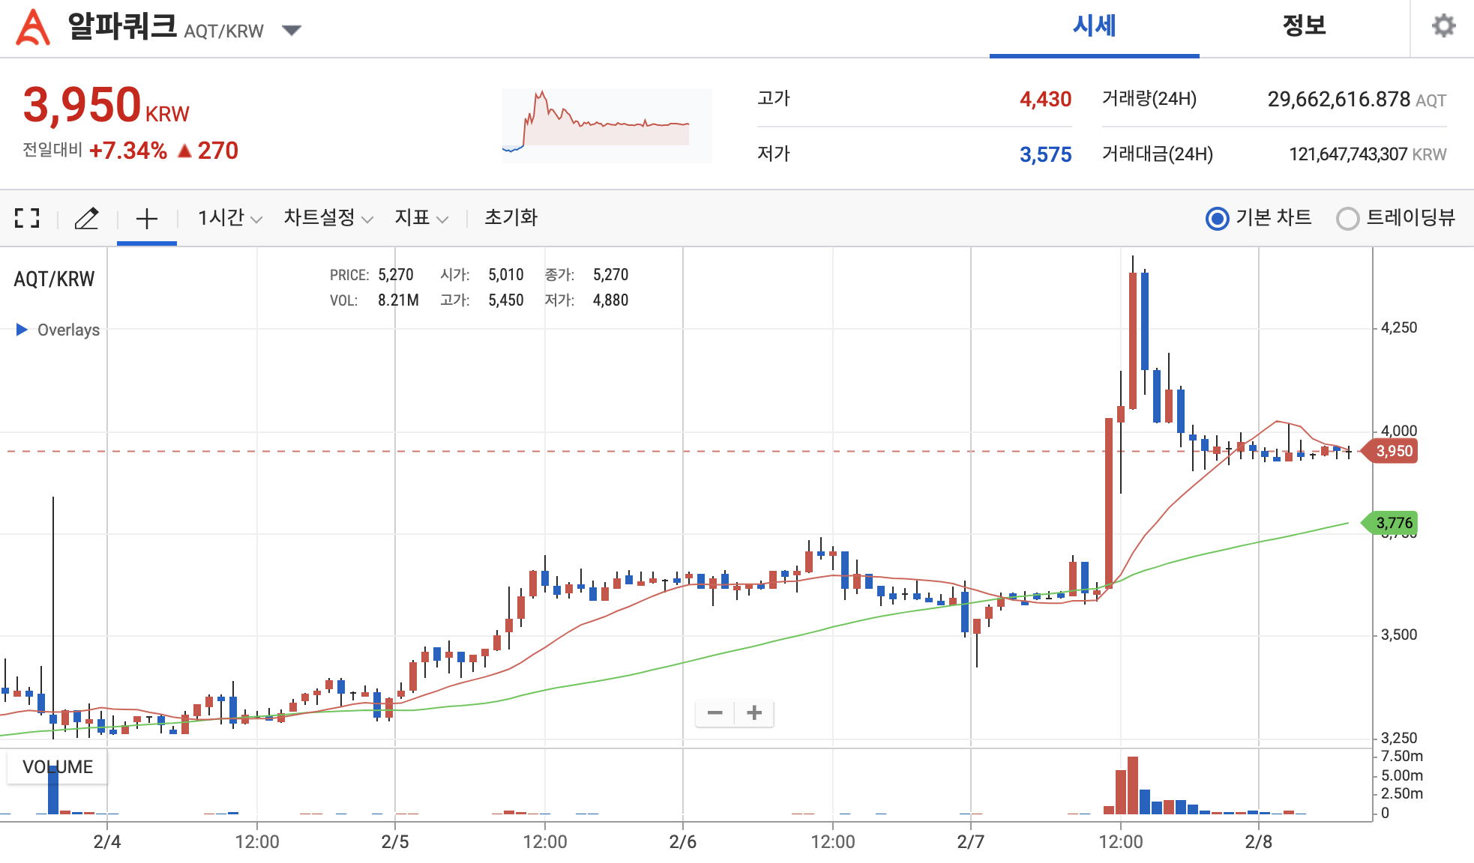
Task: Click the mini price sparkline thumbnail
Action: point(607,125)
